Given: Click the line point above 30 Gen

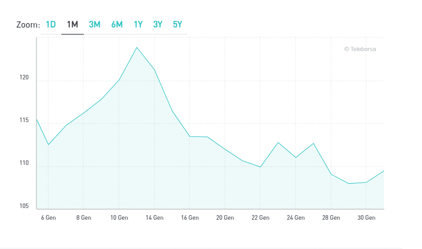Looking at the screenshot, I should pyautogui.click(x=366, y=182).
